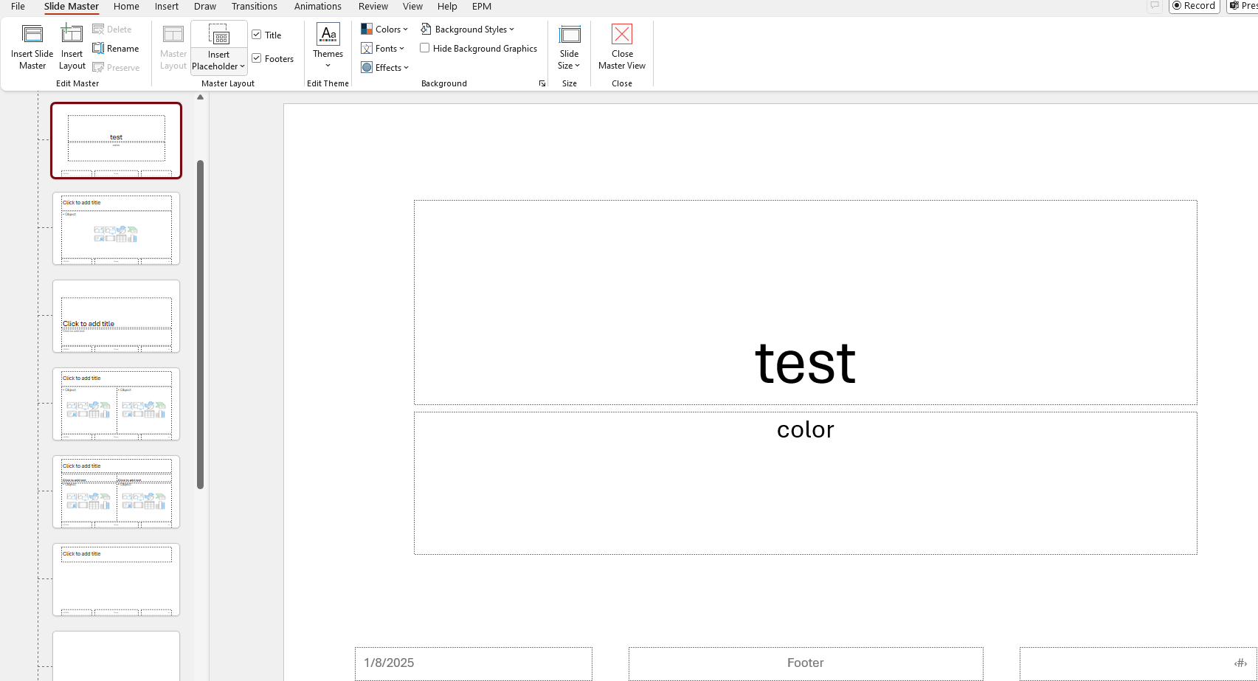Rename the current slide master
Viewport: 1258px width, 681px height.
tap(117, 48)
